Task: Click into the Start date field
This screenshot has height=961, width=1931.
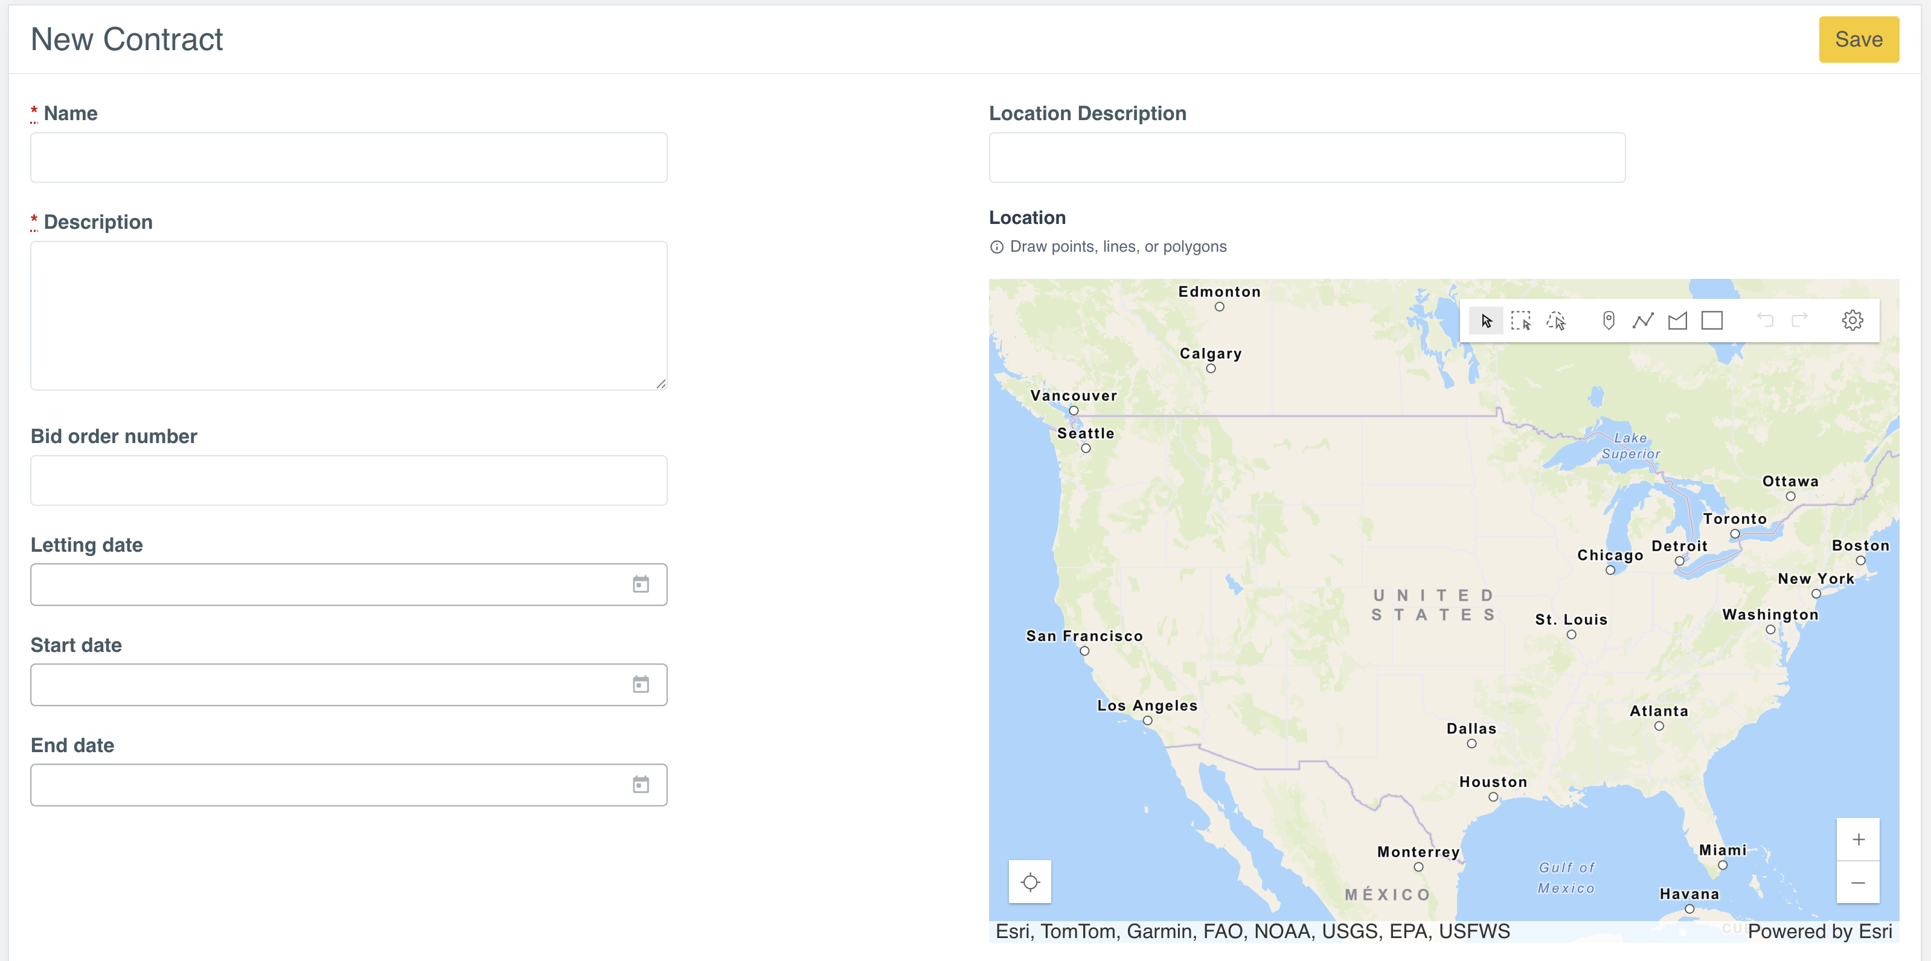Action: (x=348, y=685)
